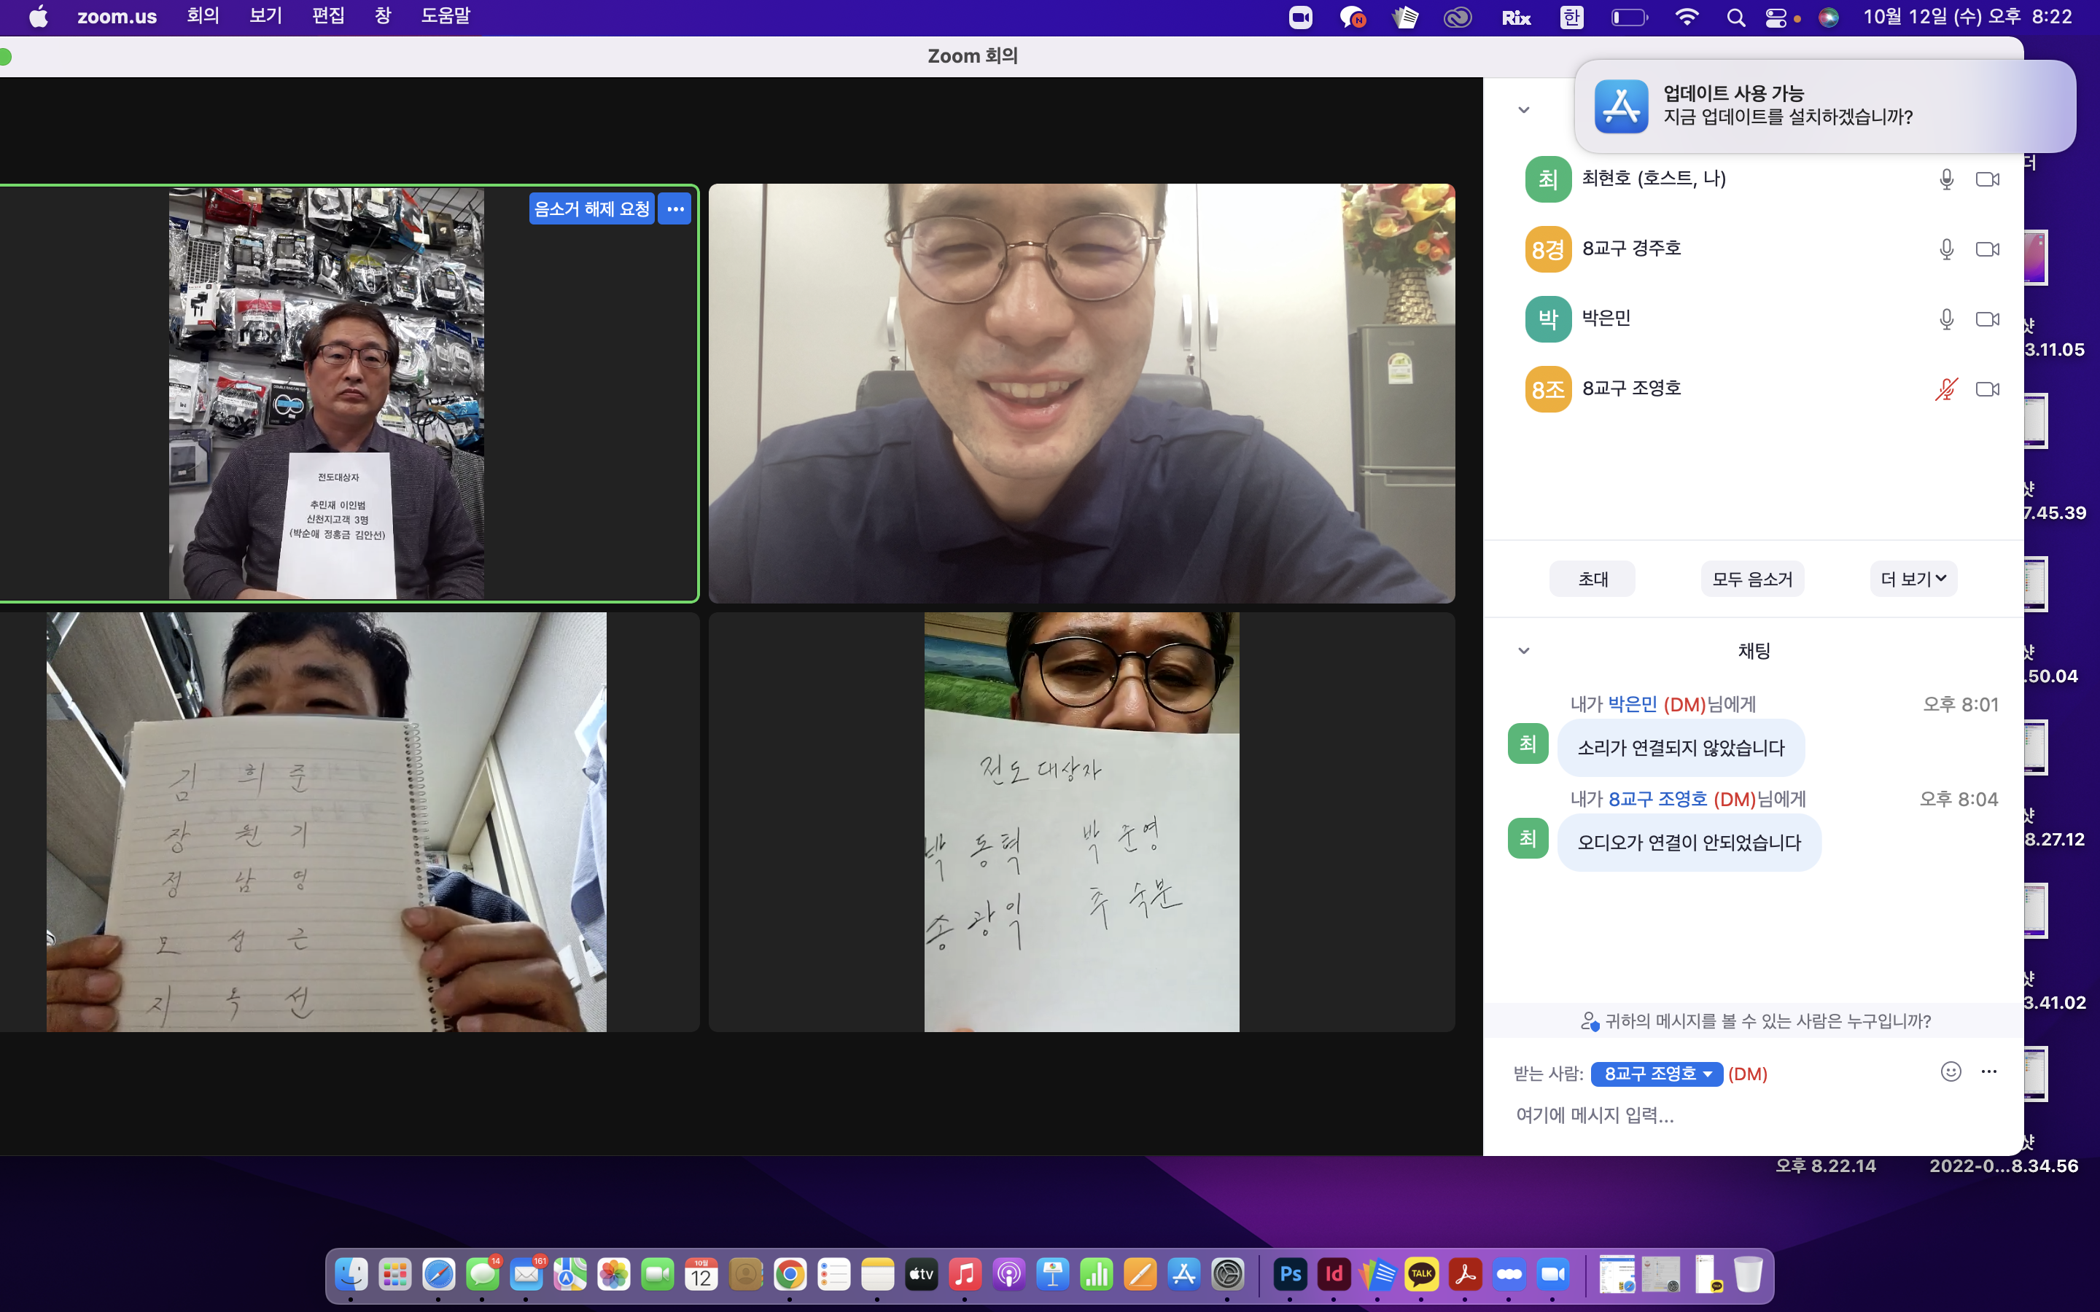This screenshot has width=2100, height=1312.
Task: Click the 8교구 조영호 name link in chat
Action: coord(1657,799)
